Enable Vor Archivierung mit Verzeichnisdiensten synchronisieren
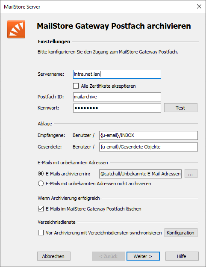Image resolution: width=206 pixels, height=267 pixels. click(x=41, y=232)
